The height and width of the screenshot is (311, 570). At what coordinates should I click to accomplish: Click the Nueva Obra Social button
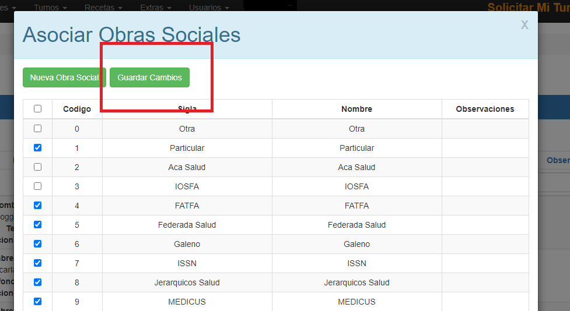click(x=64, y=77)
